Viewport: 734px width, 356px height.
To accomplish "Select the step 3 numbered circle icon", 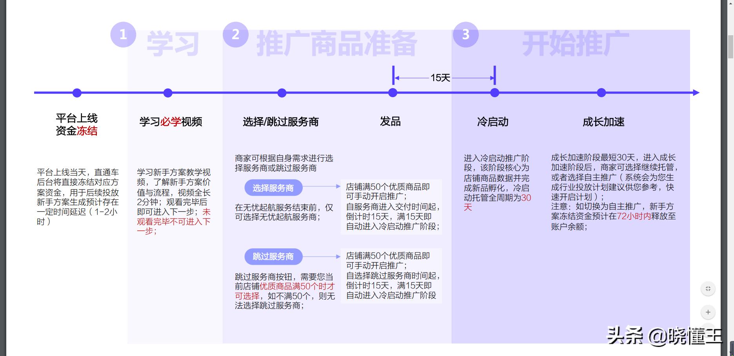I will pyautogui.click(x=466, y=34).
